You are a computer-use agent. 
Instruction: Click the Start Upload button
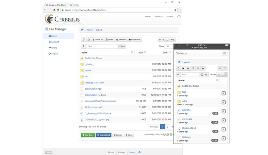104,135
